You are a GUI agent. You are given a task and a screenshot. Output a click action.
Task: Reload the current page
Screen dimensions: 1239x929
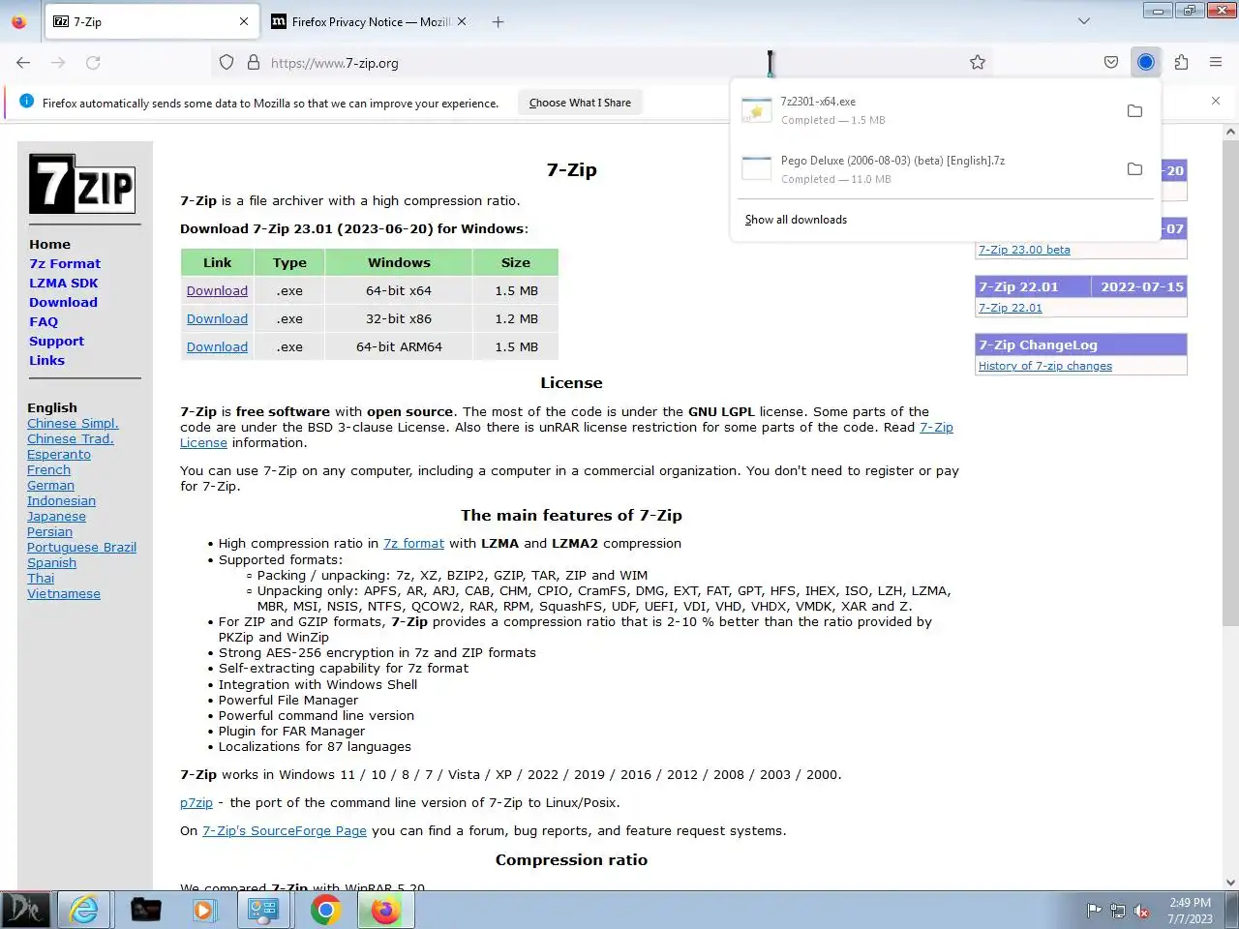coord(93,63)
